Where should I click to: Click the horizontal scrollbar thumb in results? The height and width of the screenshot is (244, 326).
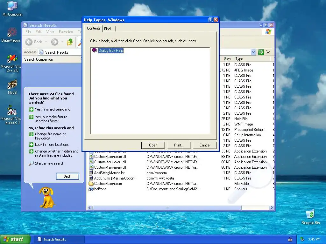click(x=167, y=208)
